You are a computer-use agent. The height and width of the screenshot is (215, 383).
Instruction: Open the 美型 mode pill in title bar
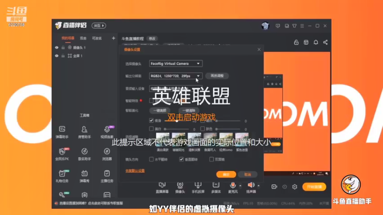[x=99, y=26]
